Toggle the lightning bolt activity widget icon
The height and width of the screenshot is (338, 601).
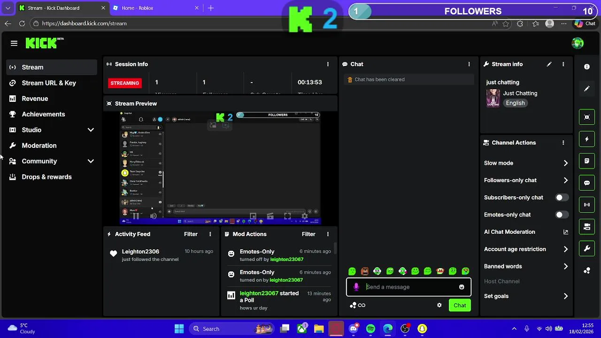click(587, 139)
